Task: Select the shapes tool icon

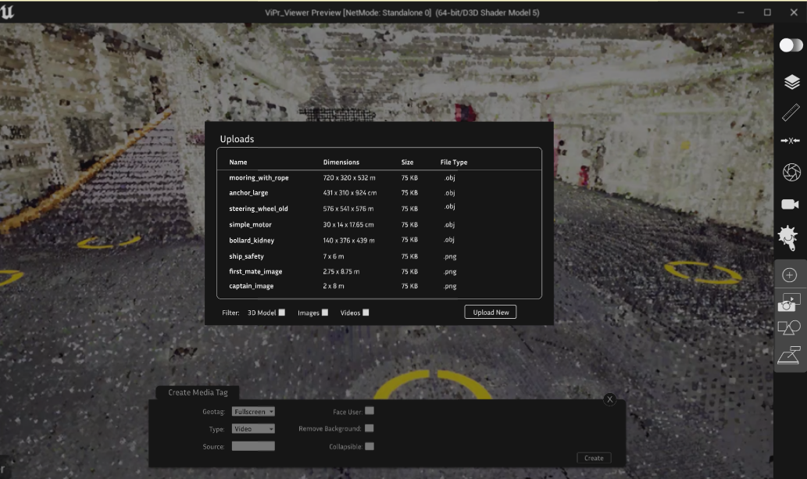Action: pyautogui.click(x=789, y=328)
